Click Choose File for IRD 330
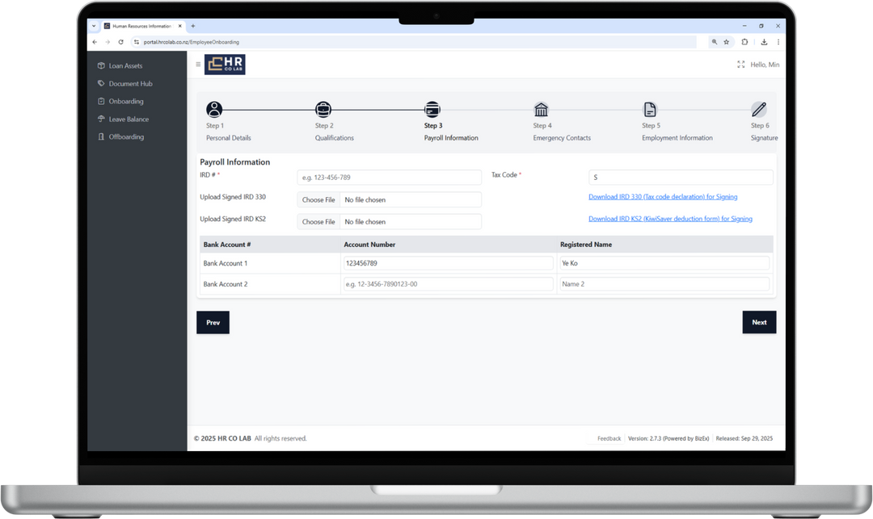The width and height of the screenshot is (873, 519). pos(318,200)
